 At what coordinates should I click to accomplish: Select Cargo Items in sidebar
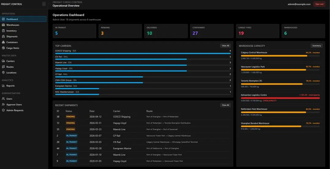(x=23, y=48)
